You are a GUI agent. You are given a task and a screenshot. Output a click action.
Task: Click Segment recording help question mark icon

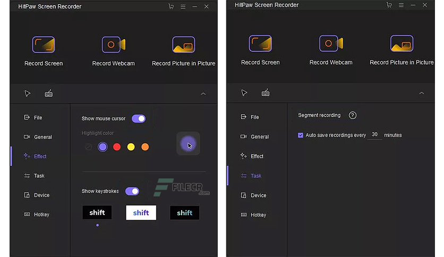[x=353, y=115]
